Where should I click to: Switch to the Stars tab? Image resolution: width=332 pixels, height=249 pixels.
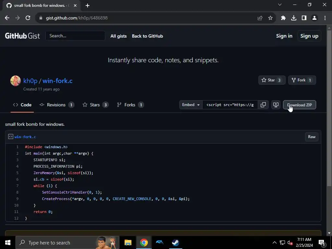click(x=96, y=105)
